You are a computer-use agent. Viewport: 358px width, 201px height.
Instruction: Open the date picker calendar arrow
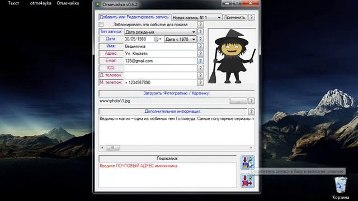[x=160, y=39]
